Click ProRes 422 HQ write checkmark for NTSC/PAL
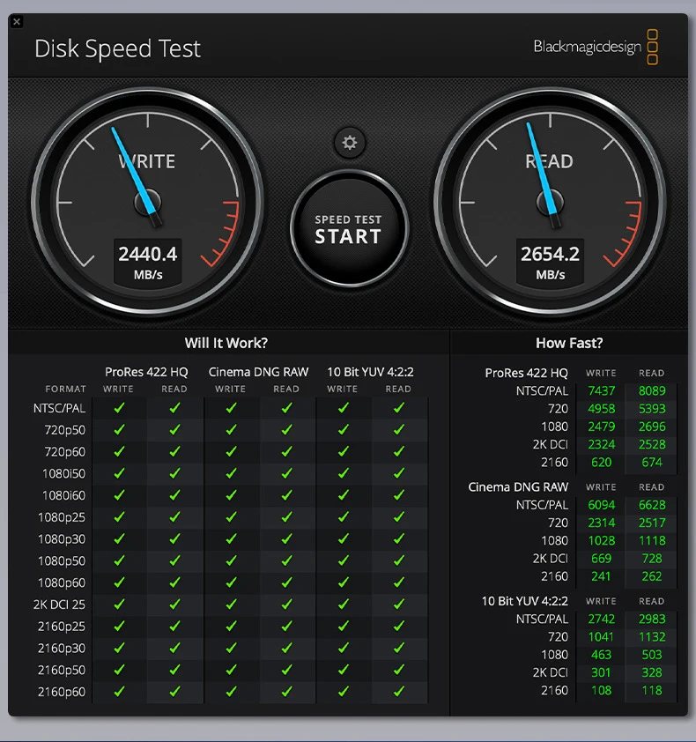Image resolution: width=696 pixels, height=742 pixels. [x=119, y=407]
